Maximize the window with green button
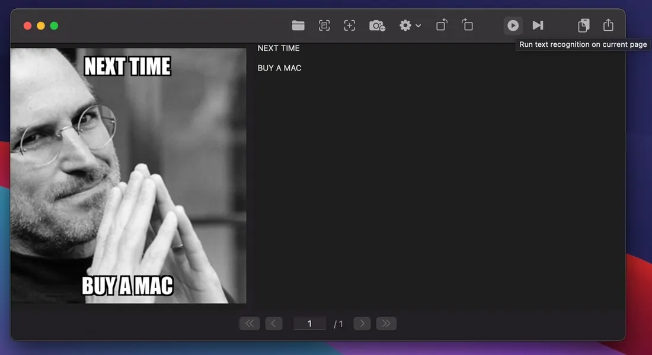Viewport: 652px width, 355px height. [54, 26]
